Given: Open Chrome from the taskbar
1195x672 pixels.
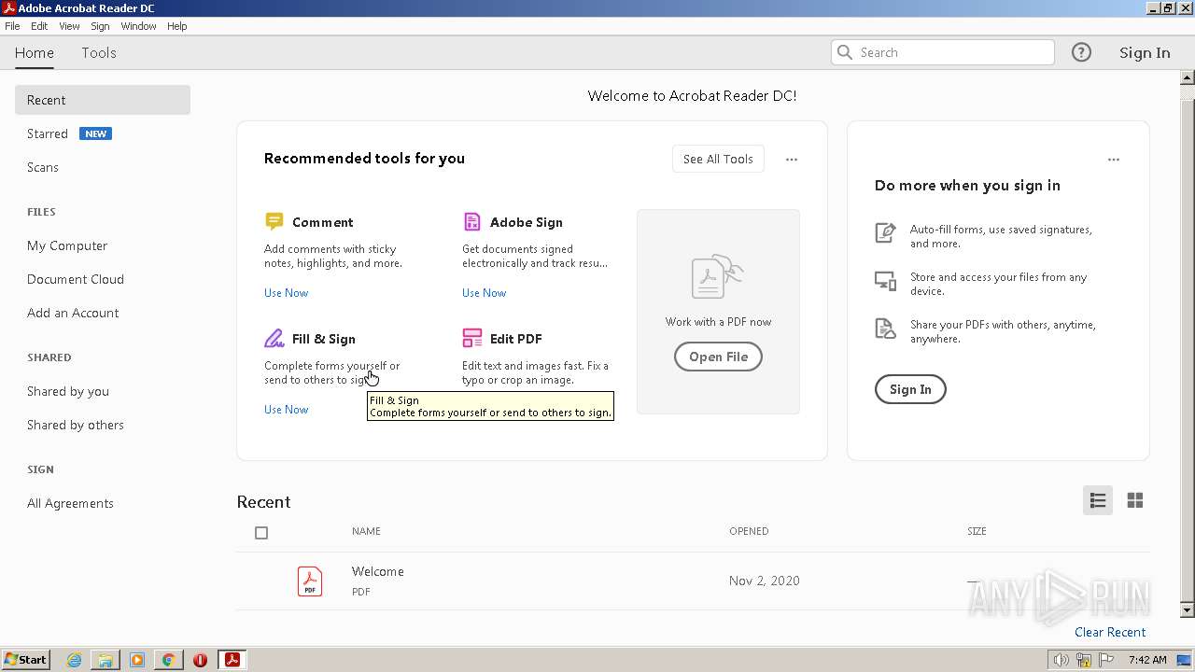Looking at the screenshot, I should click(168, 660).
